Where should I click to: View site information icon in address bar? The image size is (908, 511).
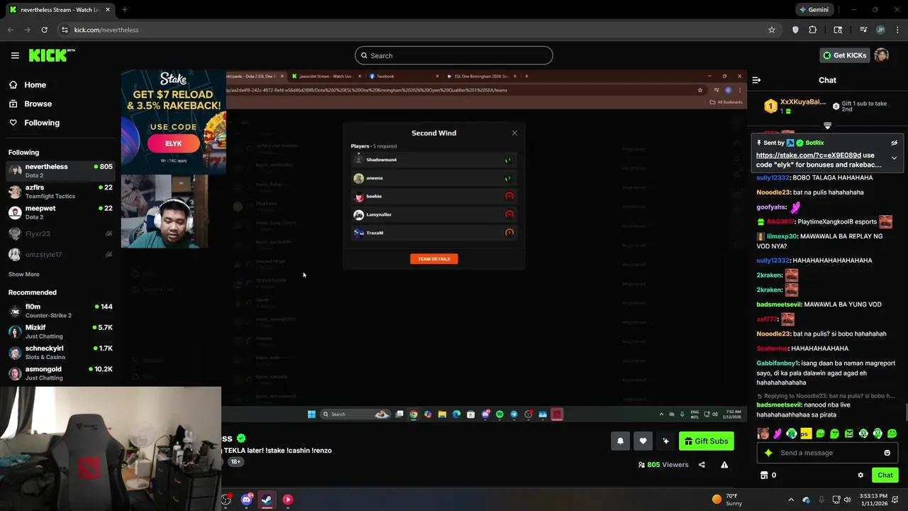65,30
